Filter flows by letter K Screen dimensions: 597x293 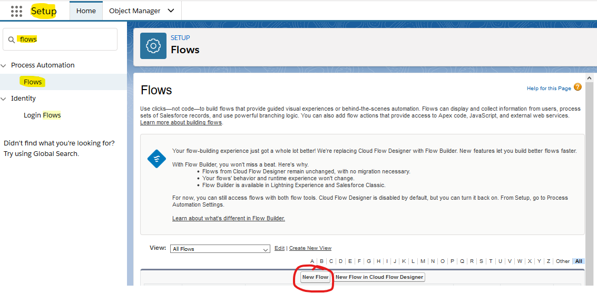coord(404,261)
